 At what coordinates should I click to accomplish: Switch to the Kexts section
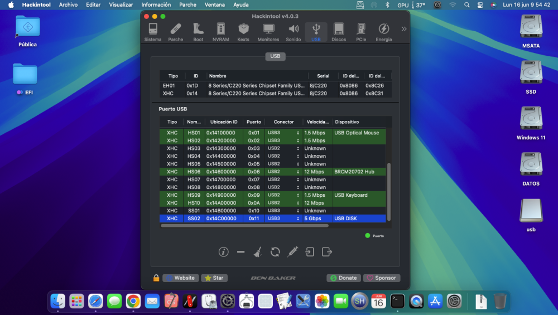tap(243, 32)
